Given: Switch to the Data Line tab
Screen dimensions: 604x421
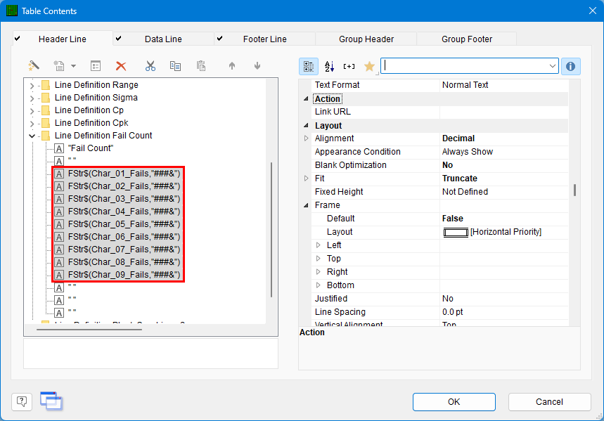Looking at the screenshot, I should tap(163, 39).
